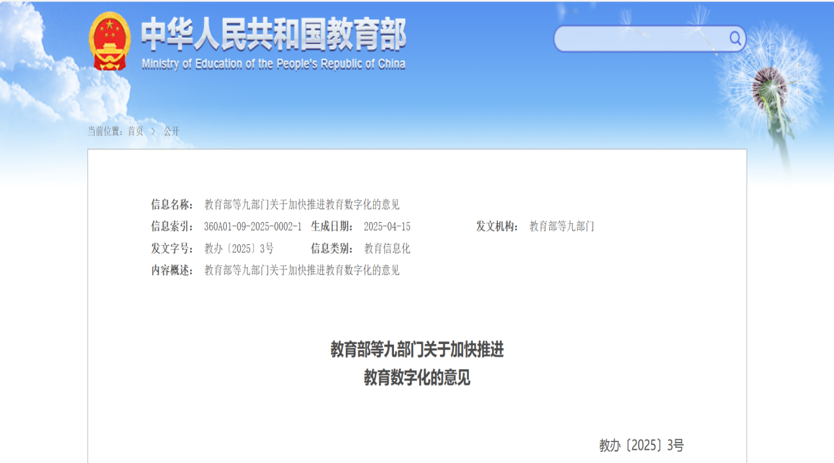
Task: Open the 首页 breadcrumb link
Action: [135, 131]
